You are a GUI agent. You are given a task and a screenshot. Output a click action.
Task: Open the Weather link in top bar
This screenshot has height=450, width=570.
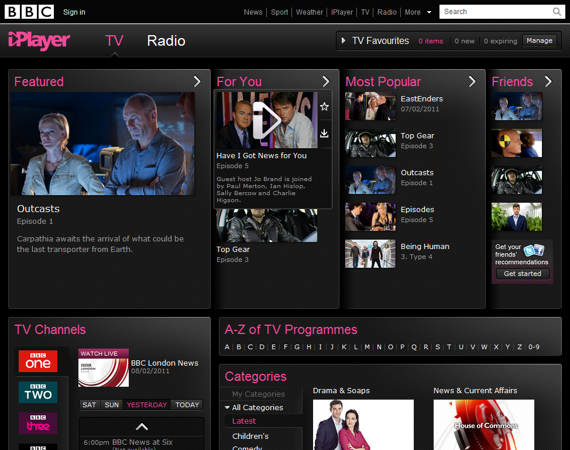[x=310, y=12]
